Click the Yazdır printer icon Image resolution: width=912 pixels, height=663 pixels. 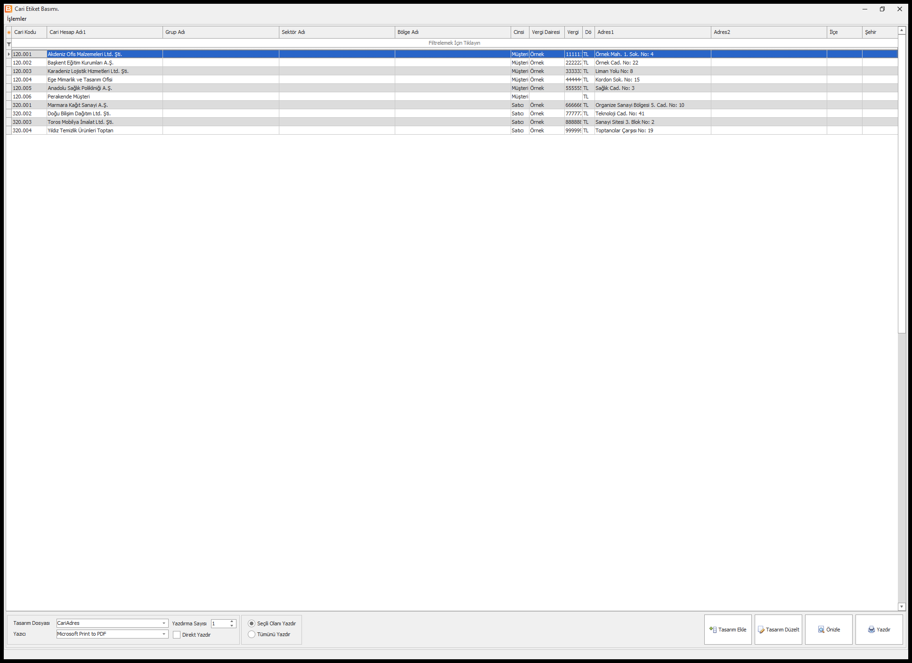(871, 630)
